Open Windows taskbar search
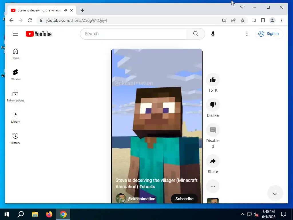 (21, 214)
